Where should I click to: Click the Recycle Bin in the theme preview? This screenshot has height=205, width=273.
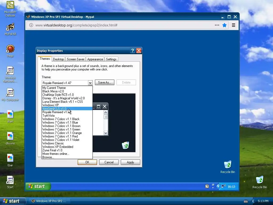(x=125, y=145)
